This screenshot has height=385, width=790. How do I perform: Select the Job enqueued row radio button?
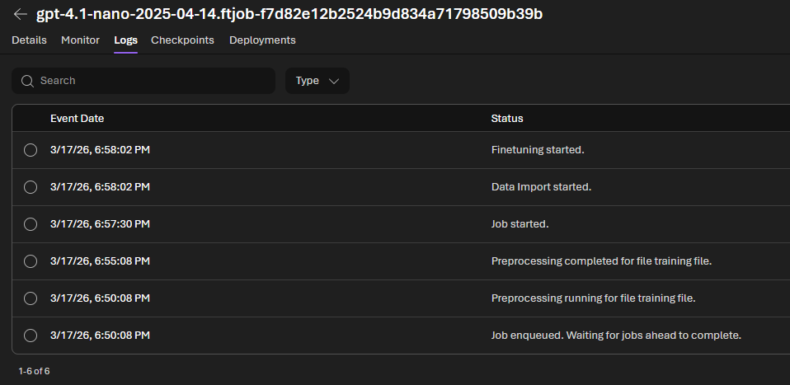coord(31,336)
